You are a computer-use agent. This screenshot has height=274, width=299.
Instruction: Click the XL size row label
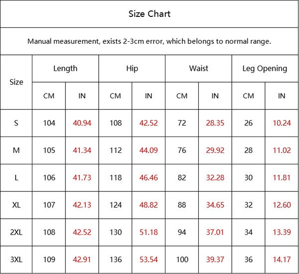16,205
